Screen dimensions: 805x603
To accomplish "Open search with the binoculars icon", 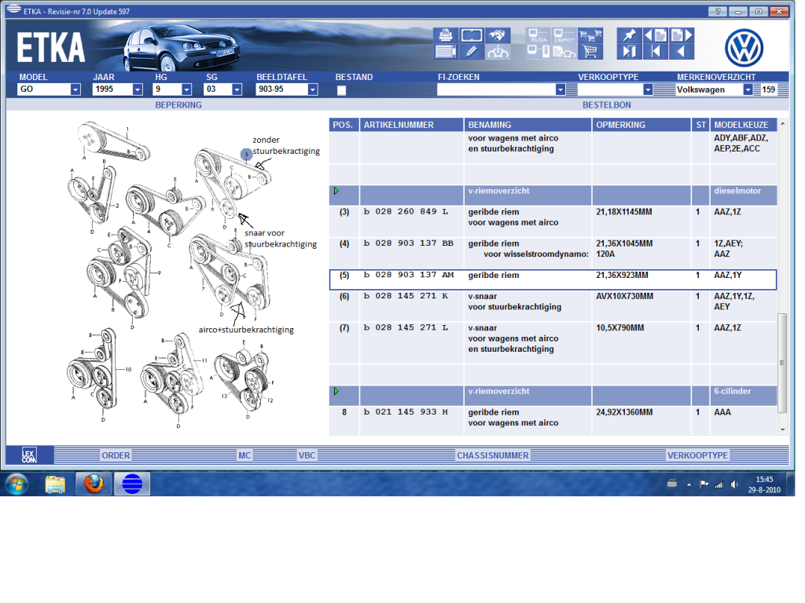I will click(498, 35).
